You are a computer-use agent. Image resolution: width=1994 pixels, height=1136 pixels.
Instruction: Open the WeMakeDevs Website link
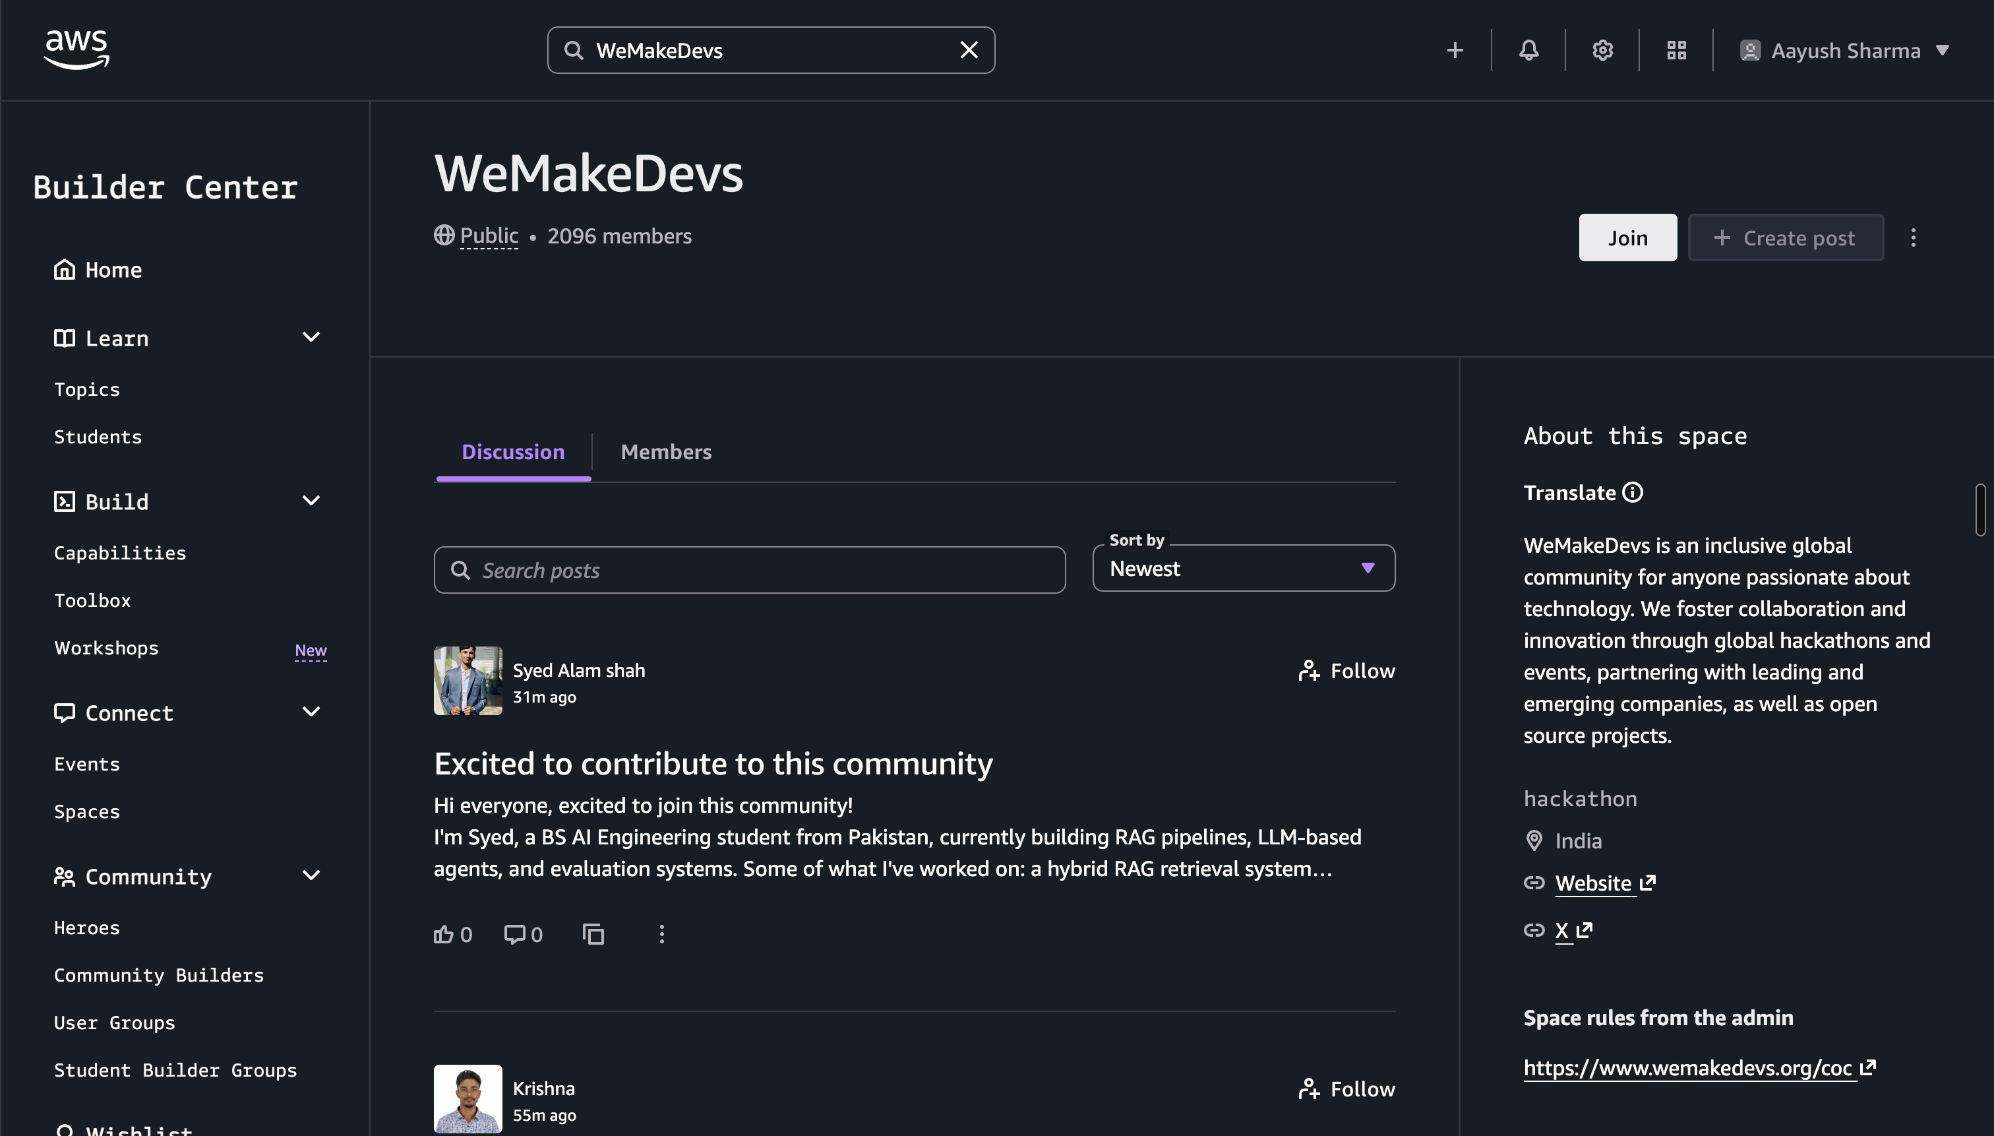[x=1604, y=883]
